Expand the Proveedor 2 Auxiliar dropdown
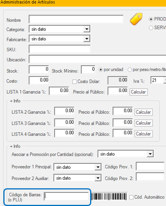 (98, 178)
